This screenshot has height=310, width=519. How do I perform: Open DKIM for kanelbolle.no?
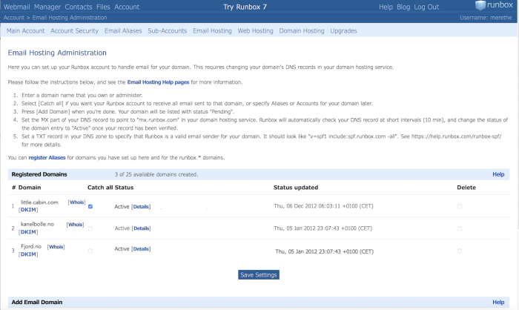[29, 232]
